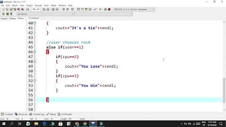The image size is (226, 127).
Task: Click the code line "else if(user==1)"
Action: (65, 47)
